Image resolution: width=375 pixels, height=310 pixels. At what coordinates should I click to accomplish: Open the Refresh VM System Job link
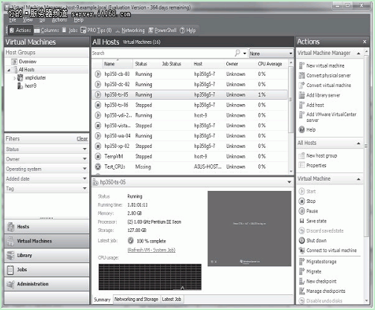152,250
